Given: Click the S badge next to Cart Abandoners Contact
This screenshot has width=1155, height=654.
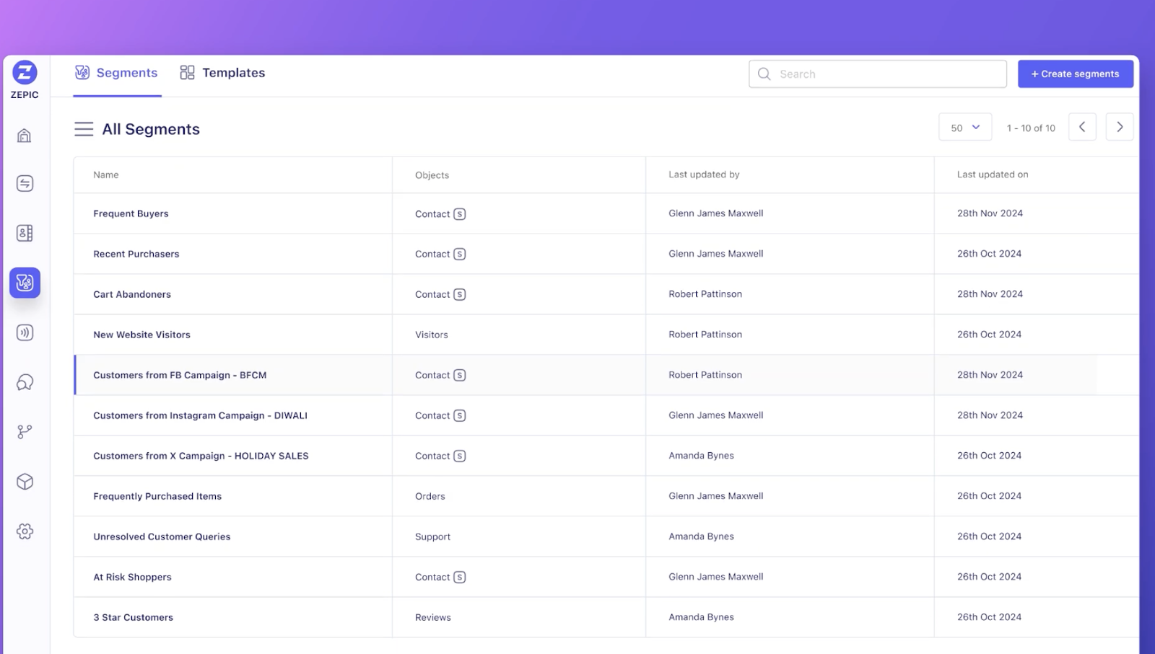Looking at the screenshot, I should (460, 294).
